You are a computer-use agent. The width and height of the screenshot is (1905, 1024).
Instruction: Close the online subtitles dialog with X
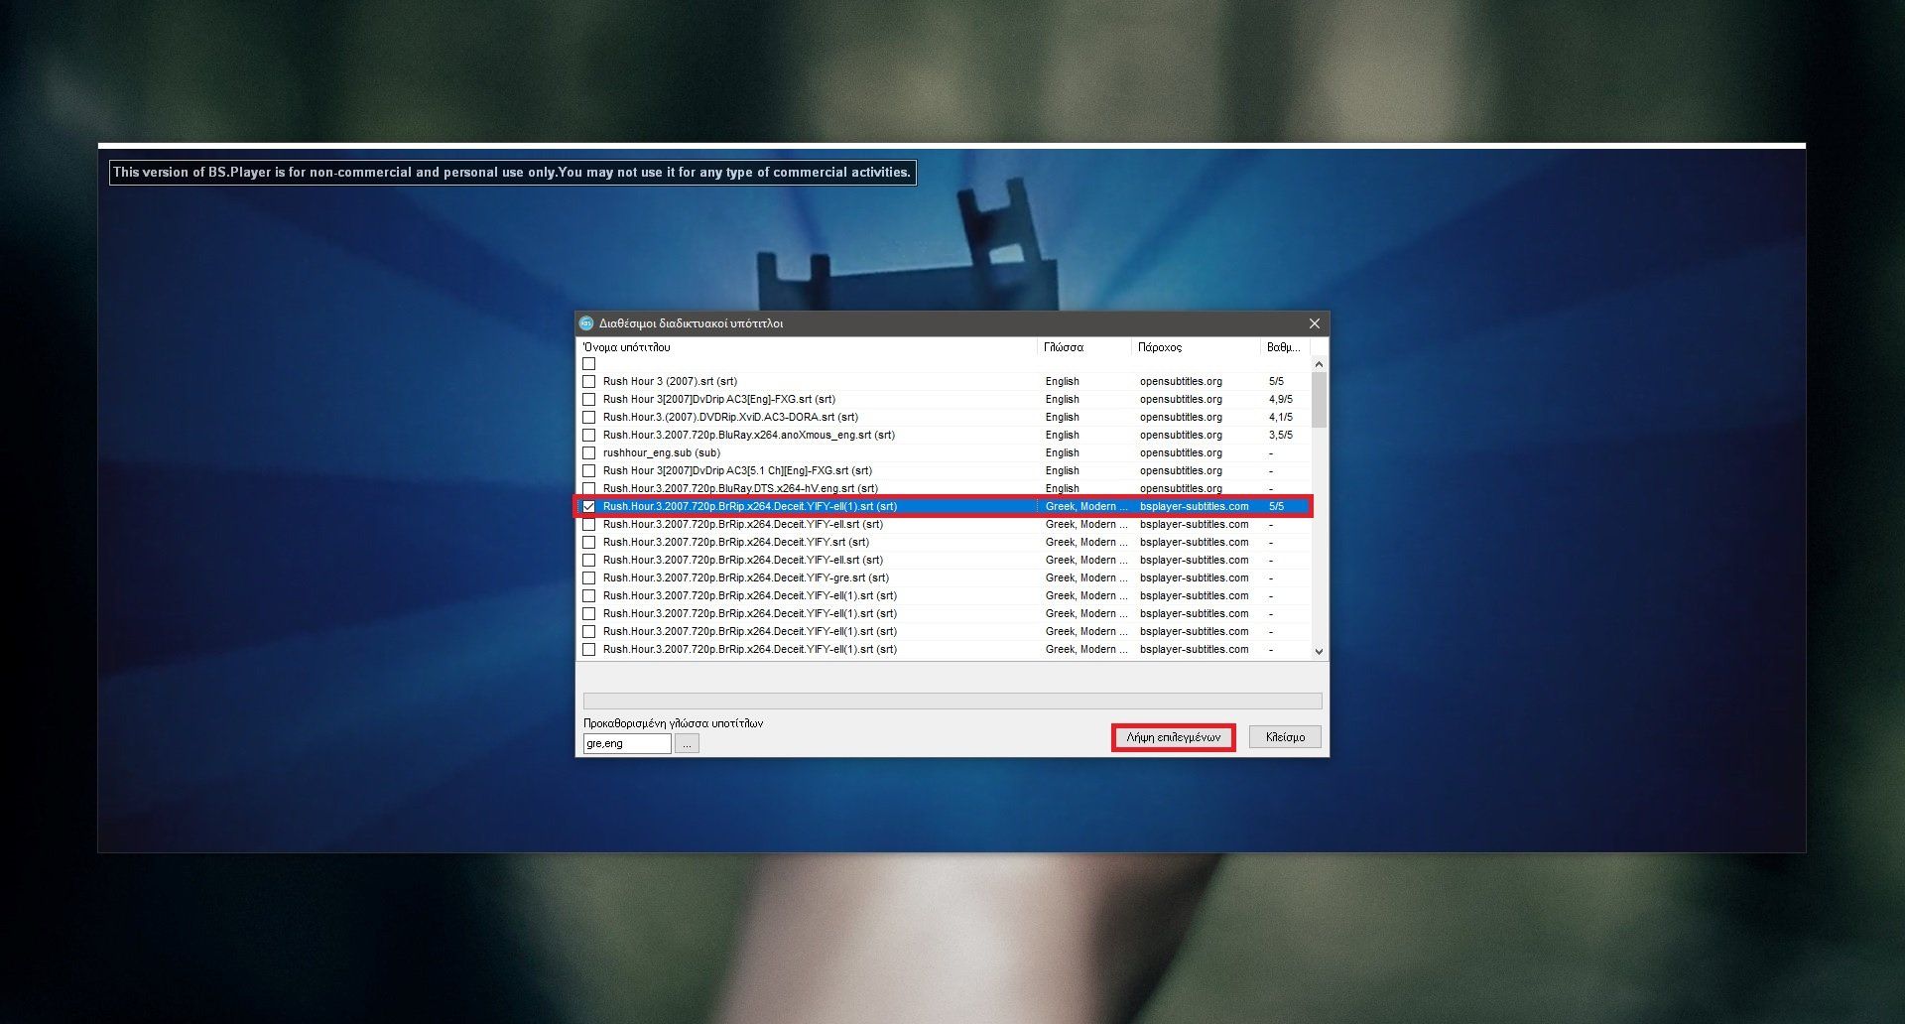[1314, 323]
